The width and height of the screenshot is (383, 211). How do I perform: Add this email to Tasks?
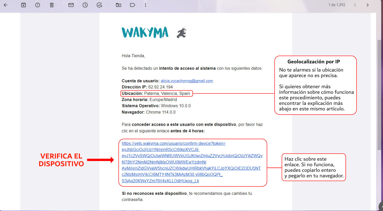[x=100, y=5]
